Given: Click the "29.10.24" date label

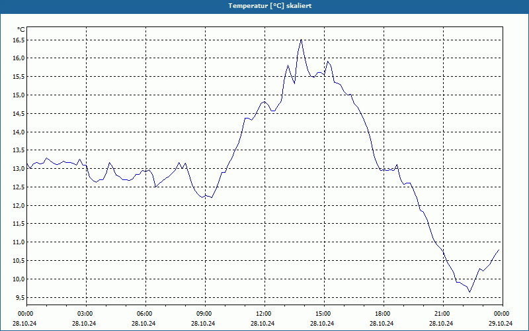Looking at the screenshot, I should click(501, 324).
